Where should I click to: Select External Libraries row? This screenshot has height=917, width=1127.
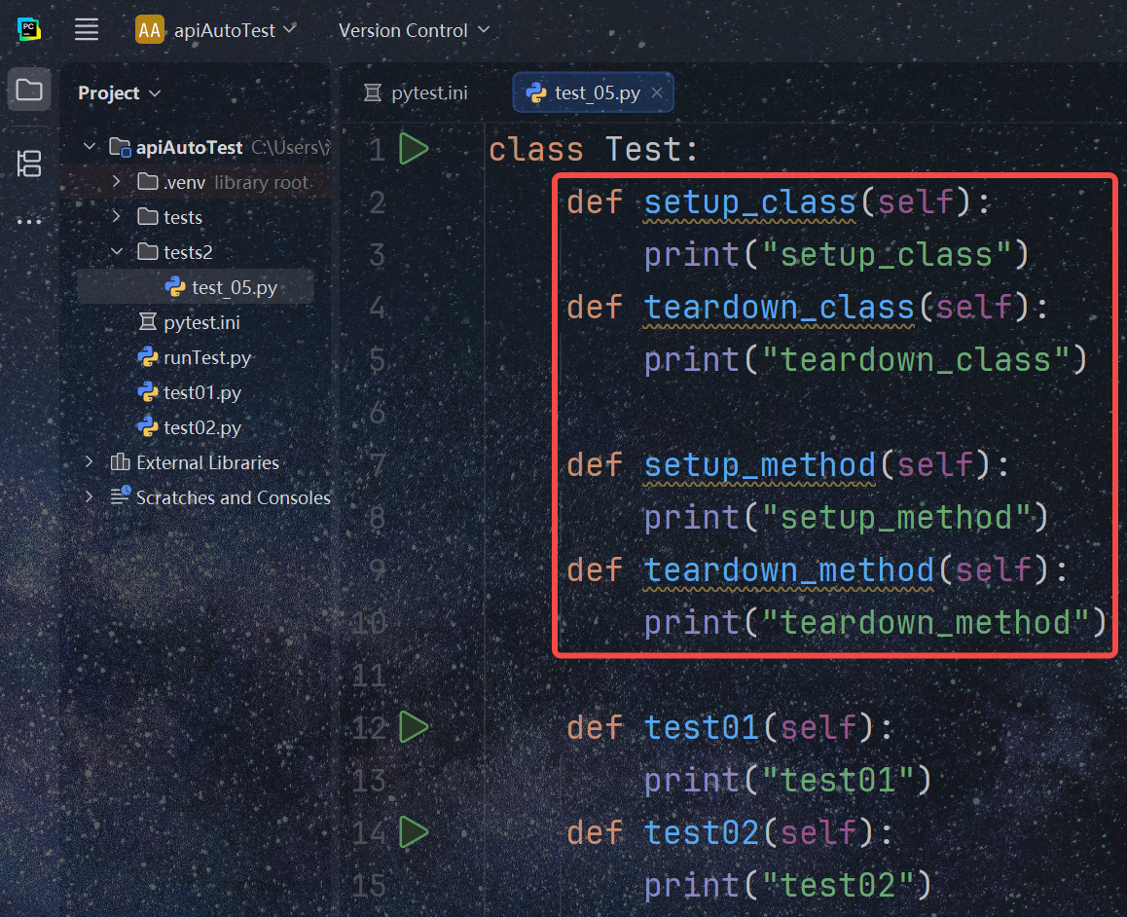coord(196,462)
